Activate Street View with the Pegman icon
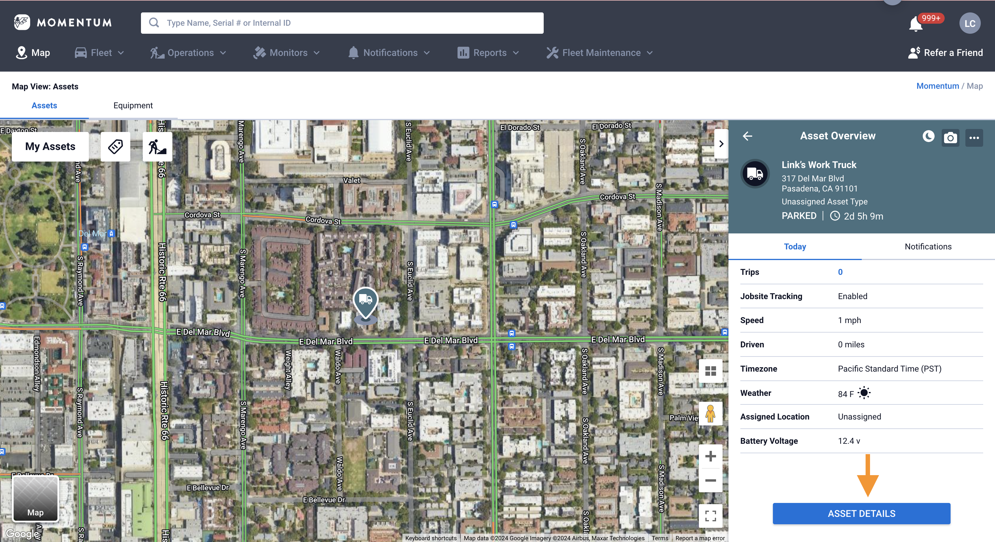The height and width of the screenshot is (542, 995). [710, 414]
